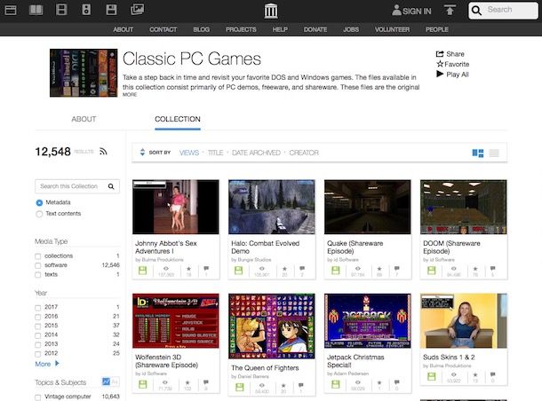
Task: Click favorite star on Quake Shareware card
Action: [379, 269]
